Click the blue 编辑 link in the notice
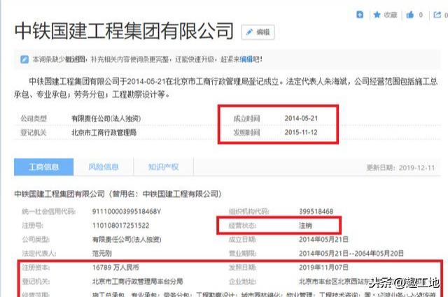The width and height of the screenshot is (448, 297). pos(246,59)
